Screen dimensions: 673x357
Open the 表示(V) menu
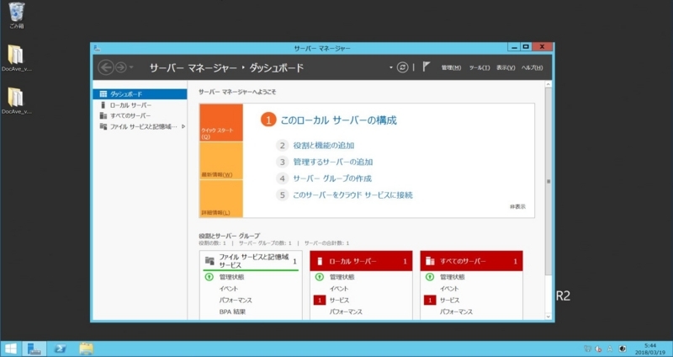pos(506,68)
